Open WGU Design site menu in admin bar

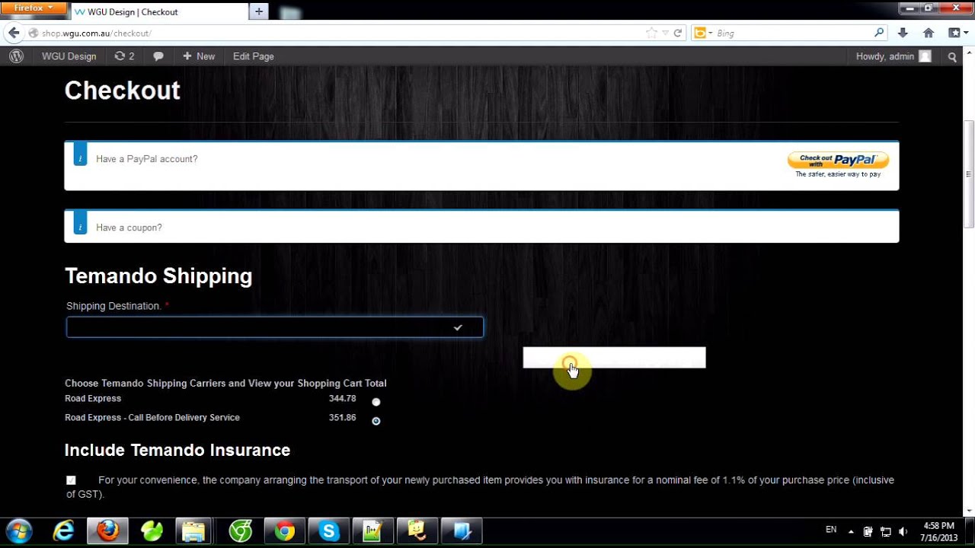point(69,56)
